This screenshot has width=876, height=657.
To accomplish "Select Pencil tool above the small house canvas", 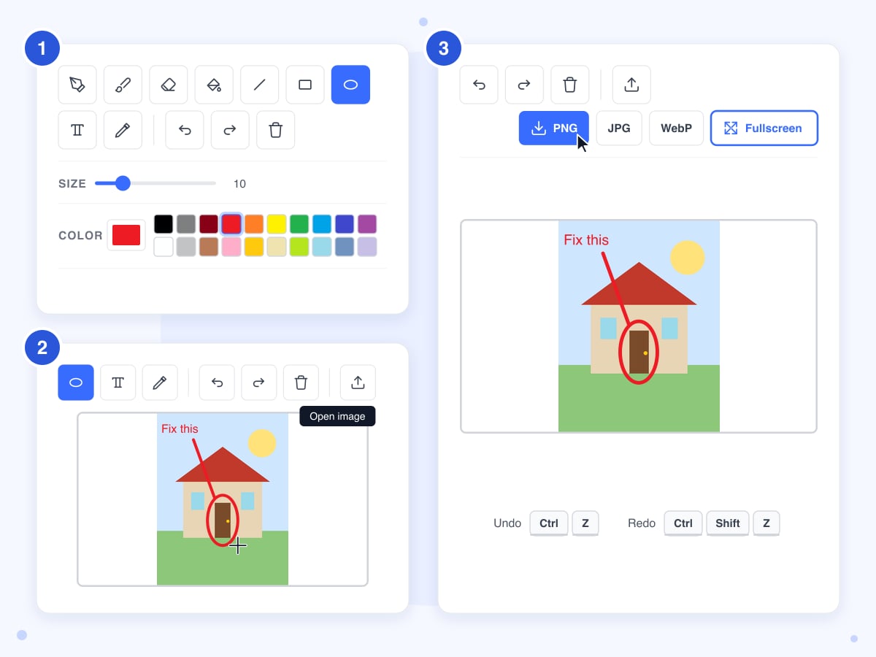I will pos(160,383).
